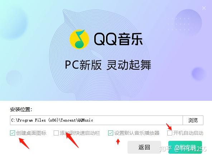The width and height of the screenshot is (212, 158).
Task: Click the small purple sphere on right side
Action: [198, 74]
